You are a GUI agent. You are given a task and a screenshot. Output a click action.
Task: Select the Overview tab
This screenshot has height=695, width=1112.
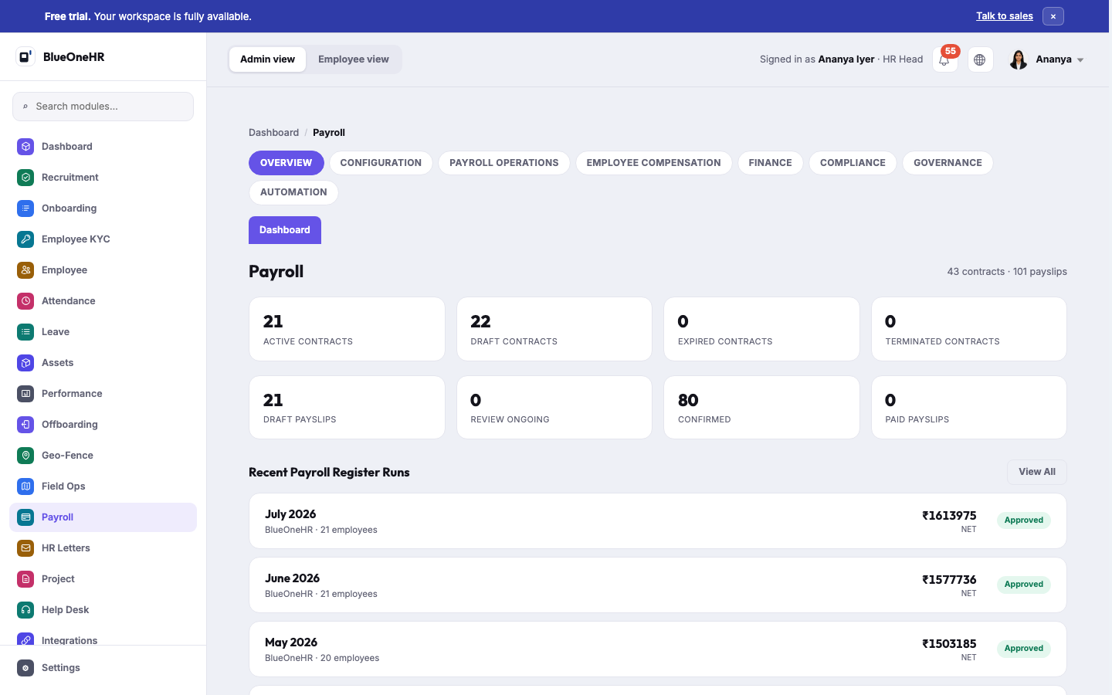coord(286,163)
